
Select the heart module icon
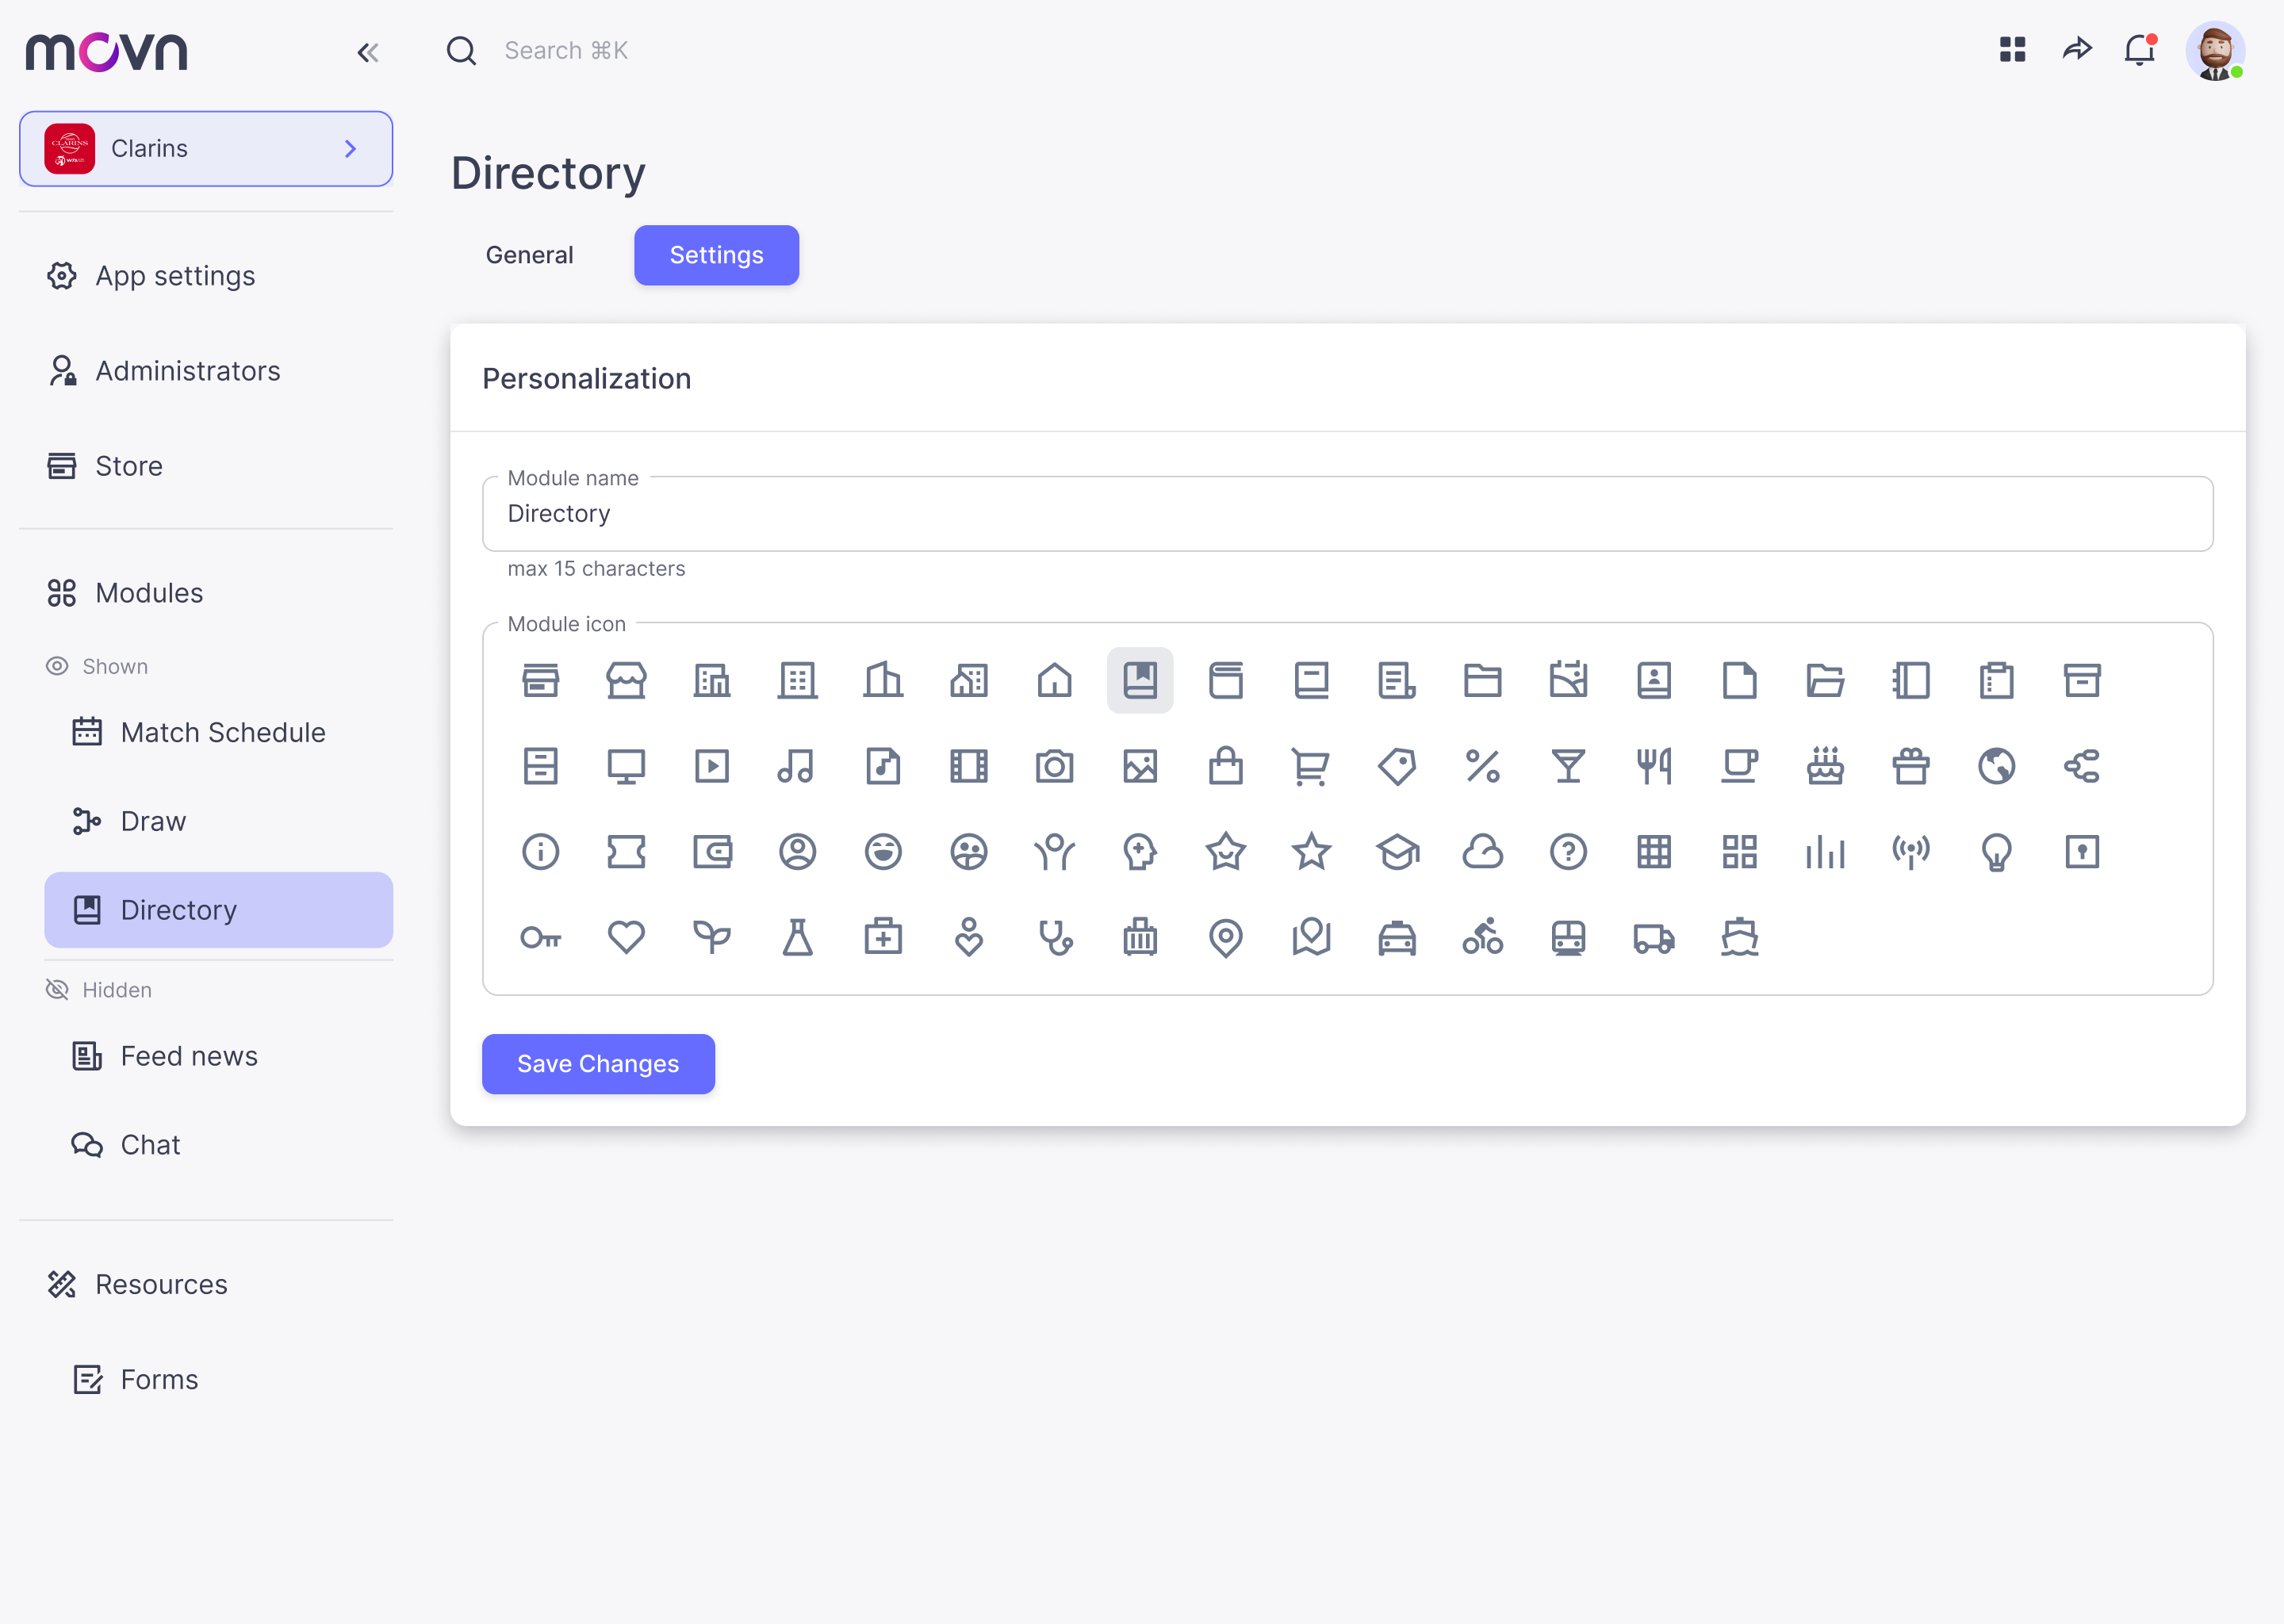tap(626, 938)
